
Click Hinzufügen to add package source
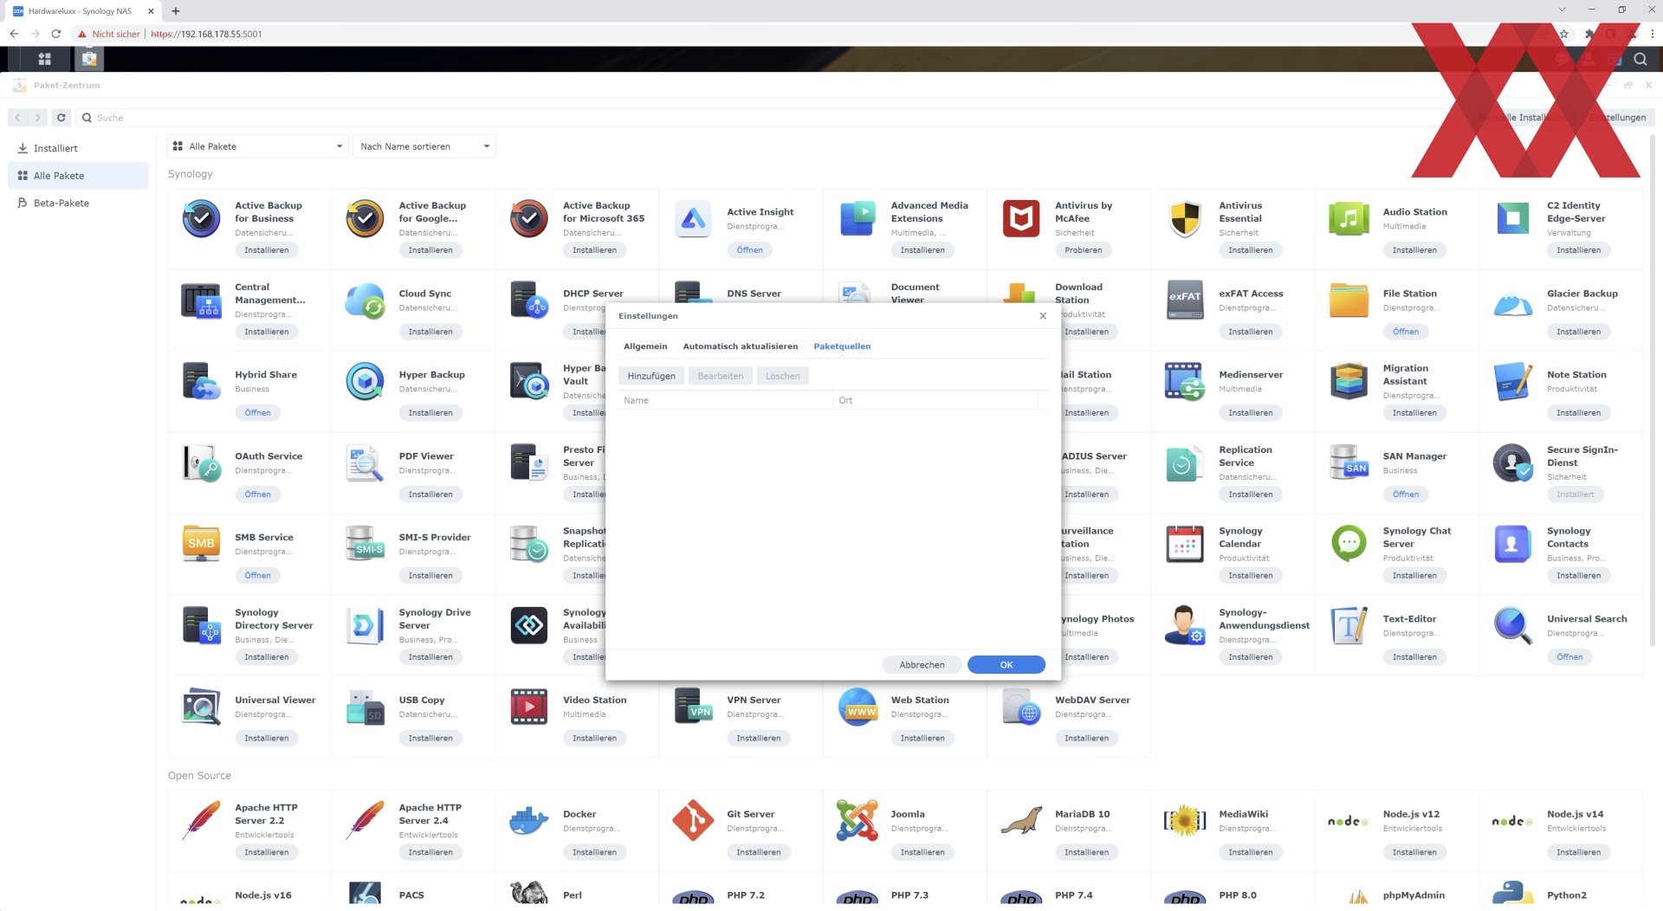click(x=651, y=376)
